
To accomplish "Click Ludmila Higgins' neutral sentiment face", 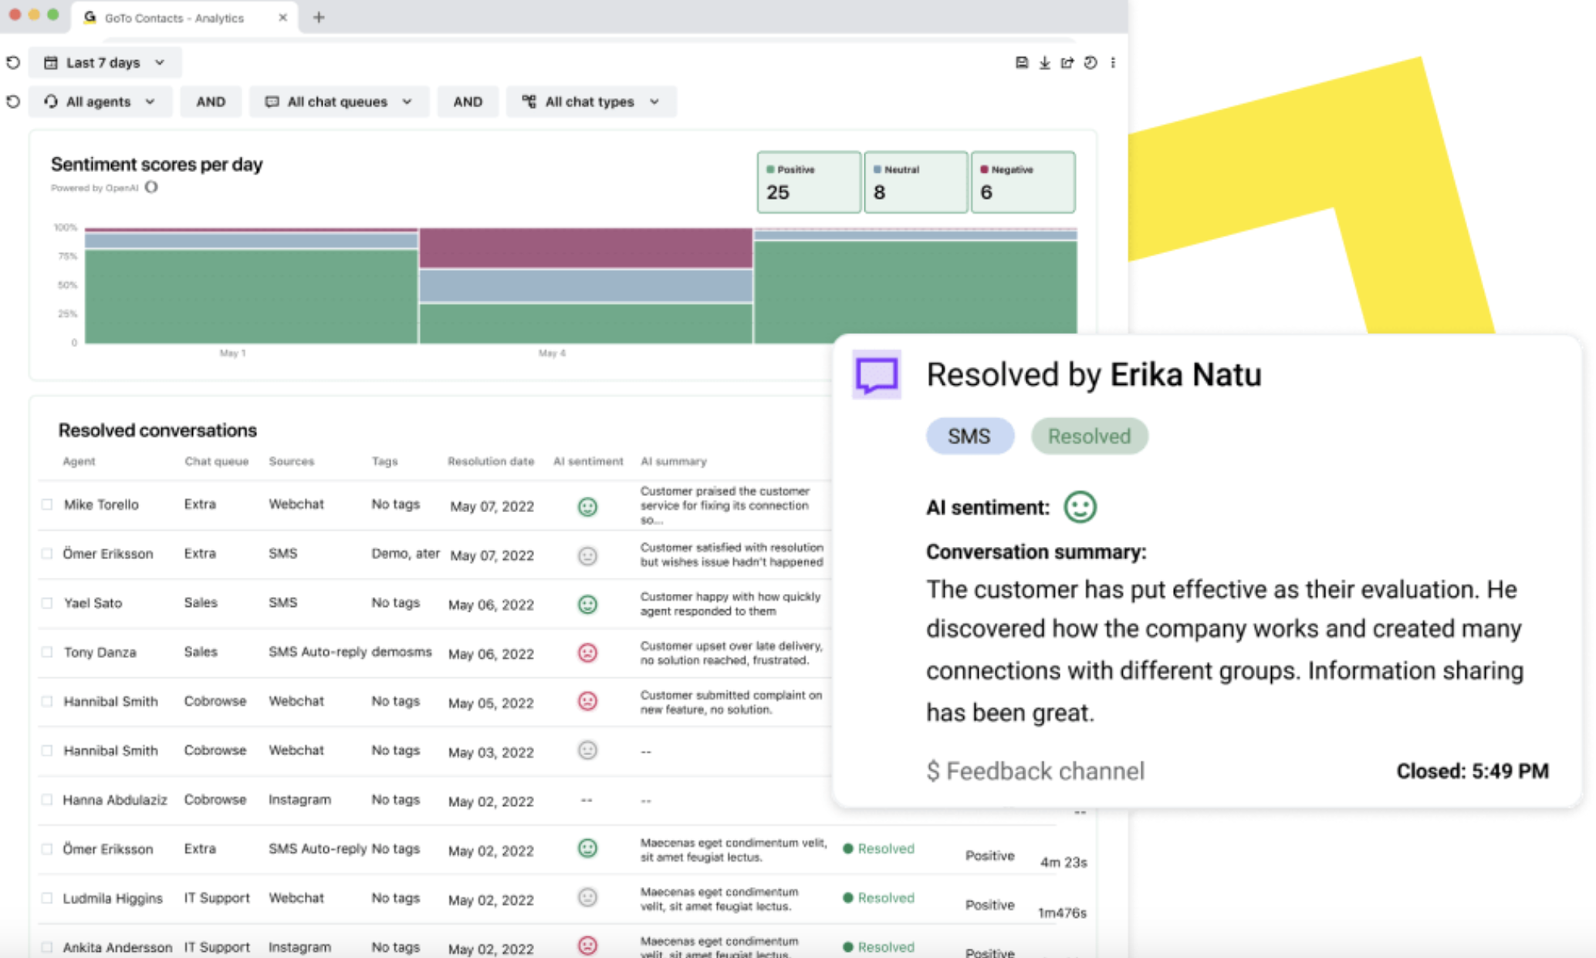I will tap(587, 897).
